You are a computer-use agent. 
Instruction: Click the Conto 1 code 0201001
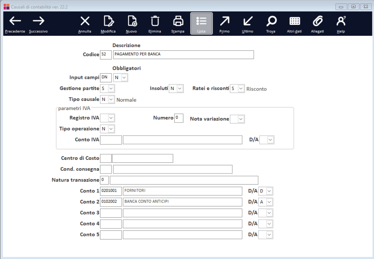[x=111, y=191]
